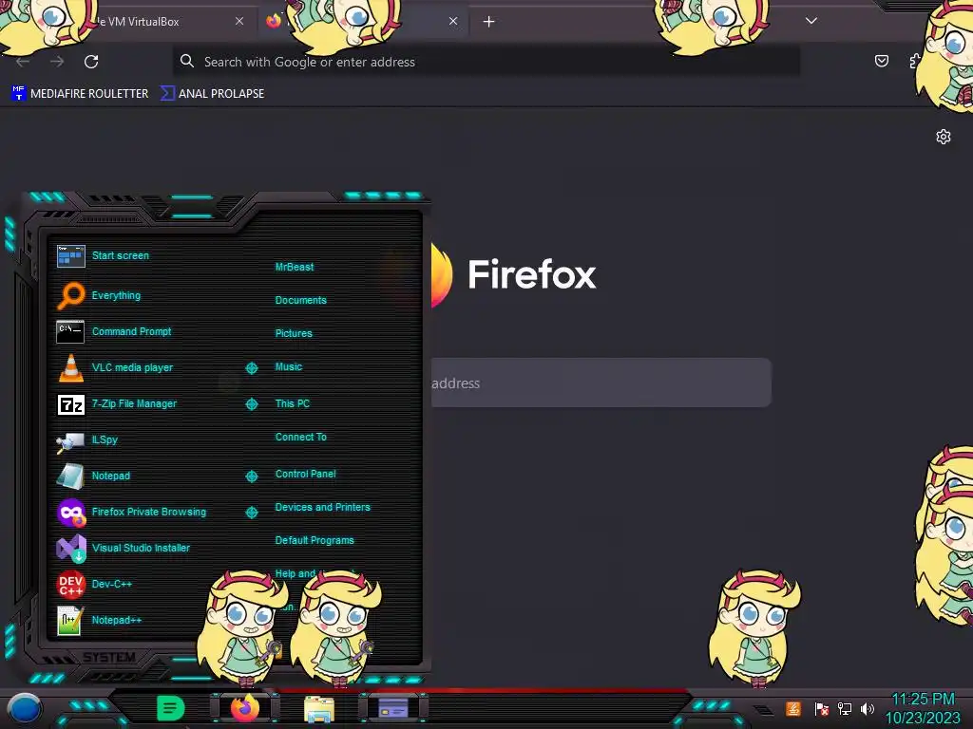
Task: Launch the Everything search app icon
Action: 70,296
